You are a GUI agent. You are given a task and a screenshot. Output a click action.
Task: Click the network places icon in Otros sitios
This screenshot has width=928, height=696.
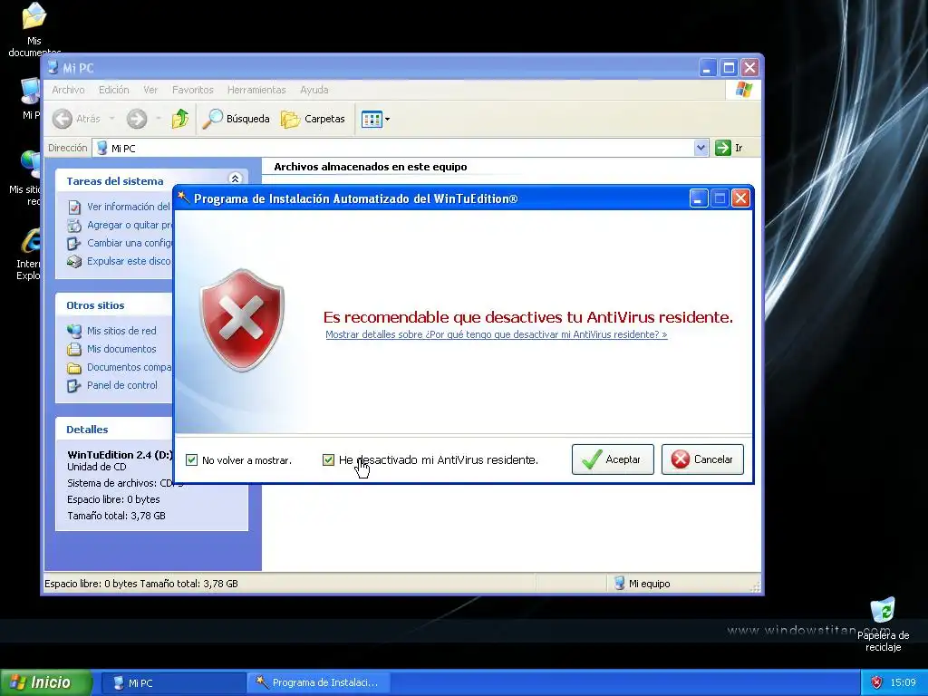[74, 331]
